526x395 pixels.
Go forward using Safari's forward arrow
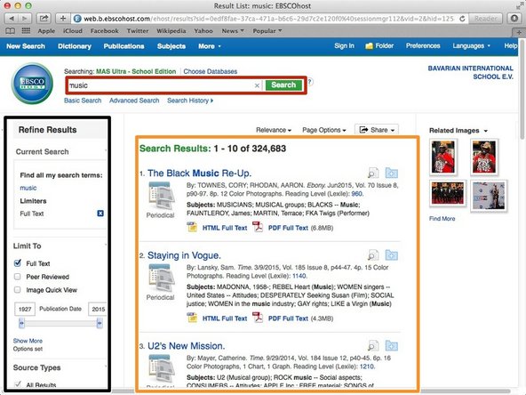point(25,19)
